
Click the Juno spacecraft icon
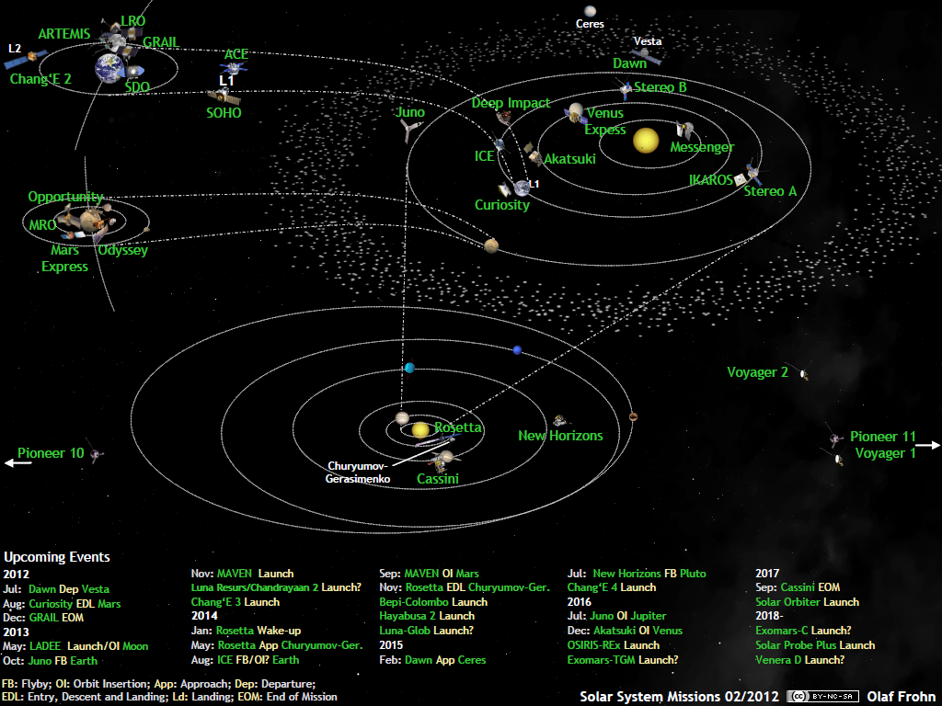406,133
